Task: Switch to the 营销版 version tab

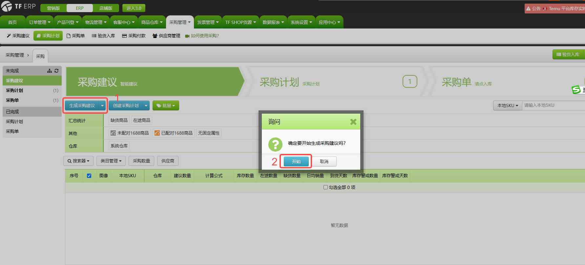Action: tap(53, 8)
